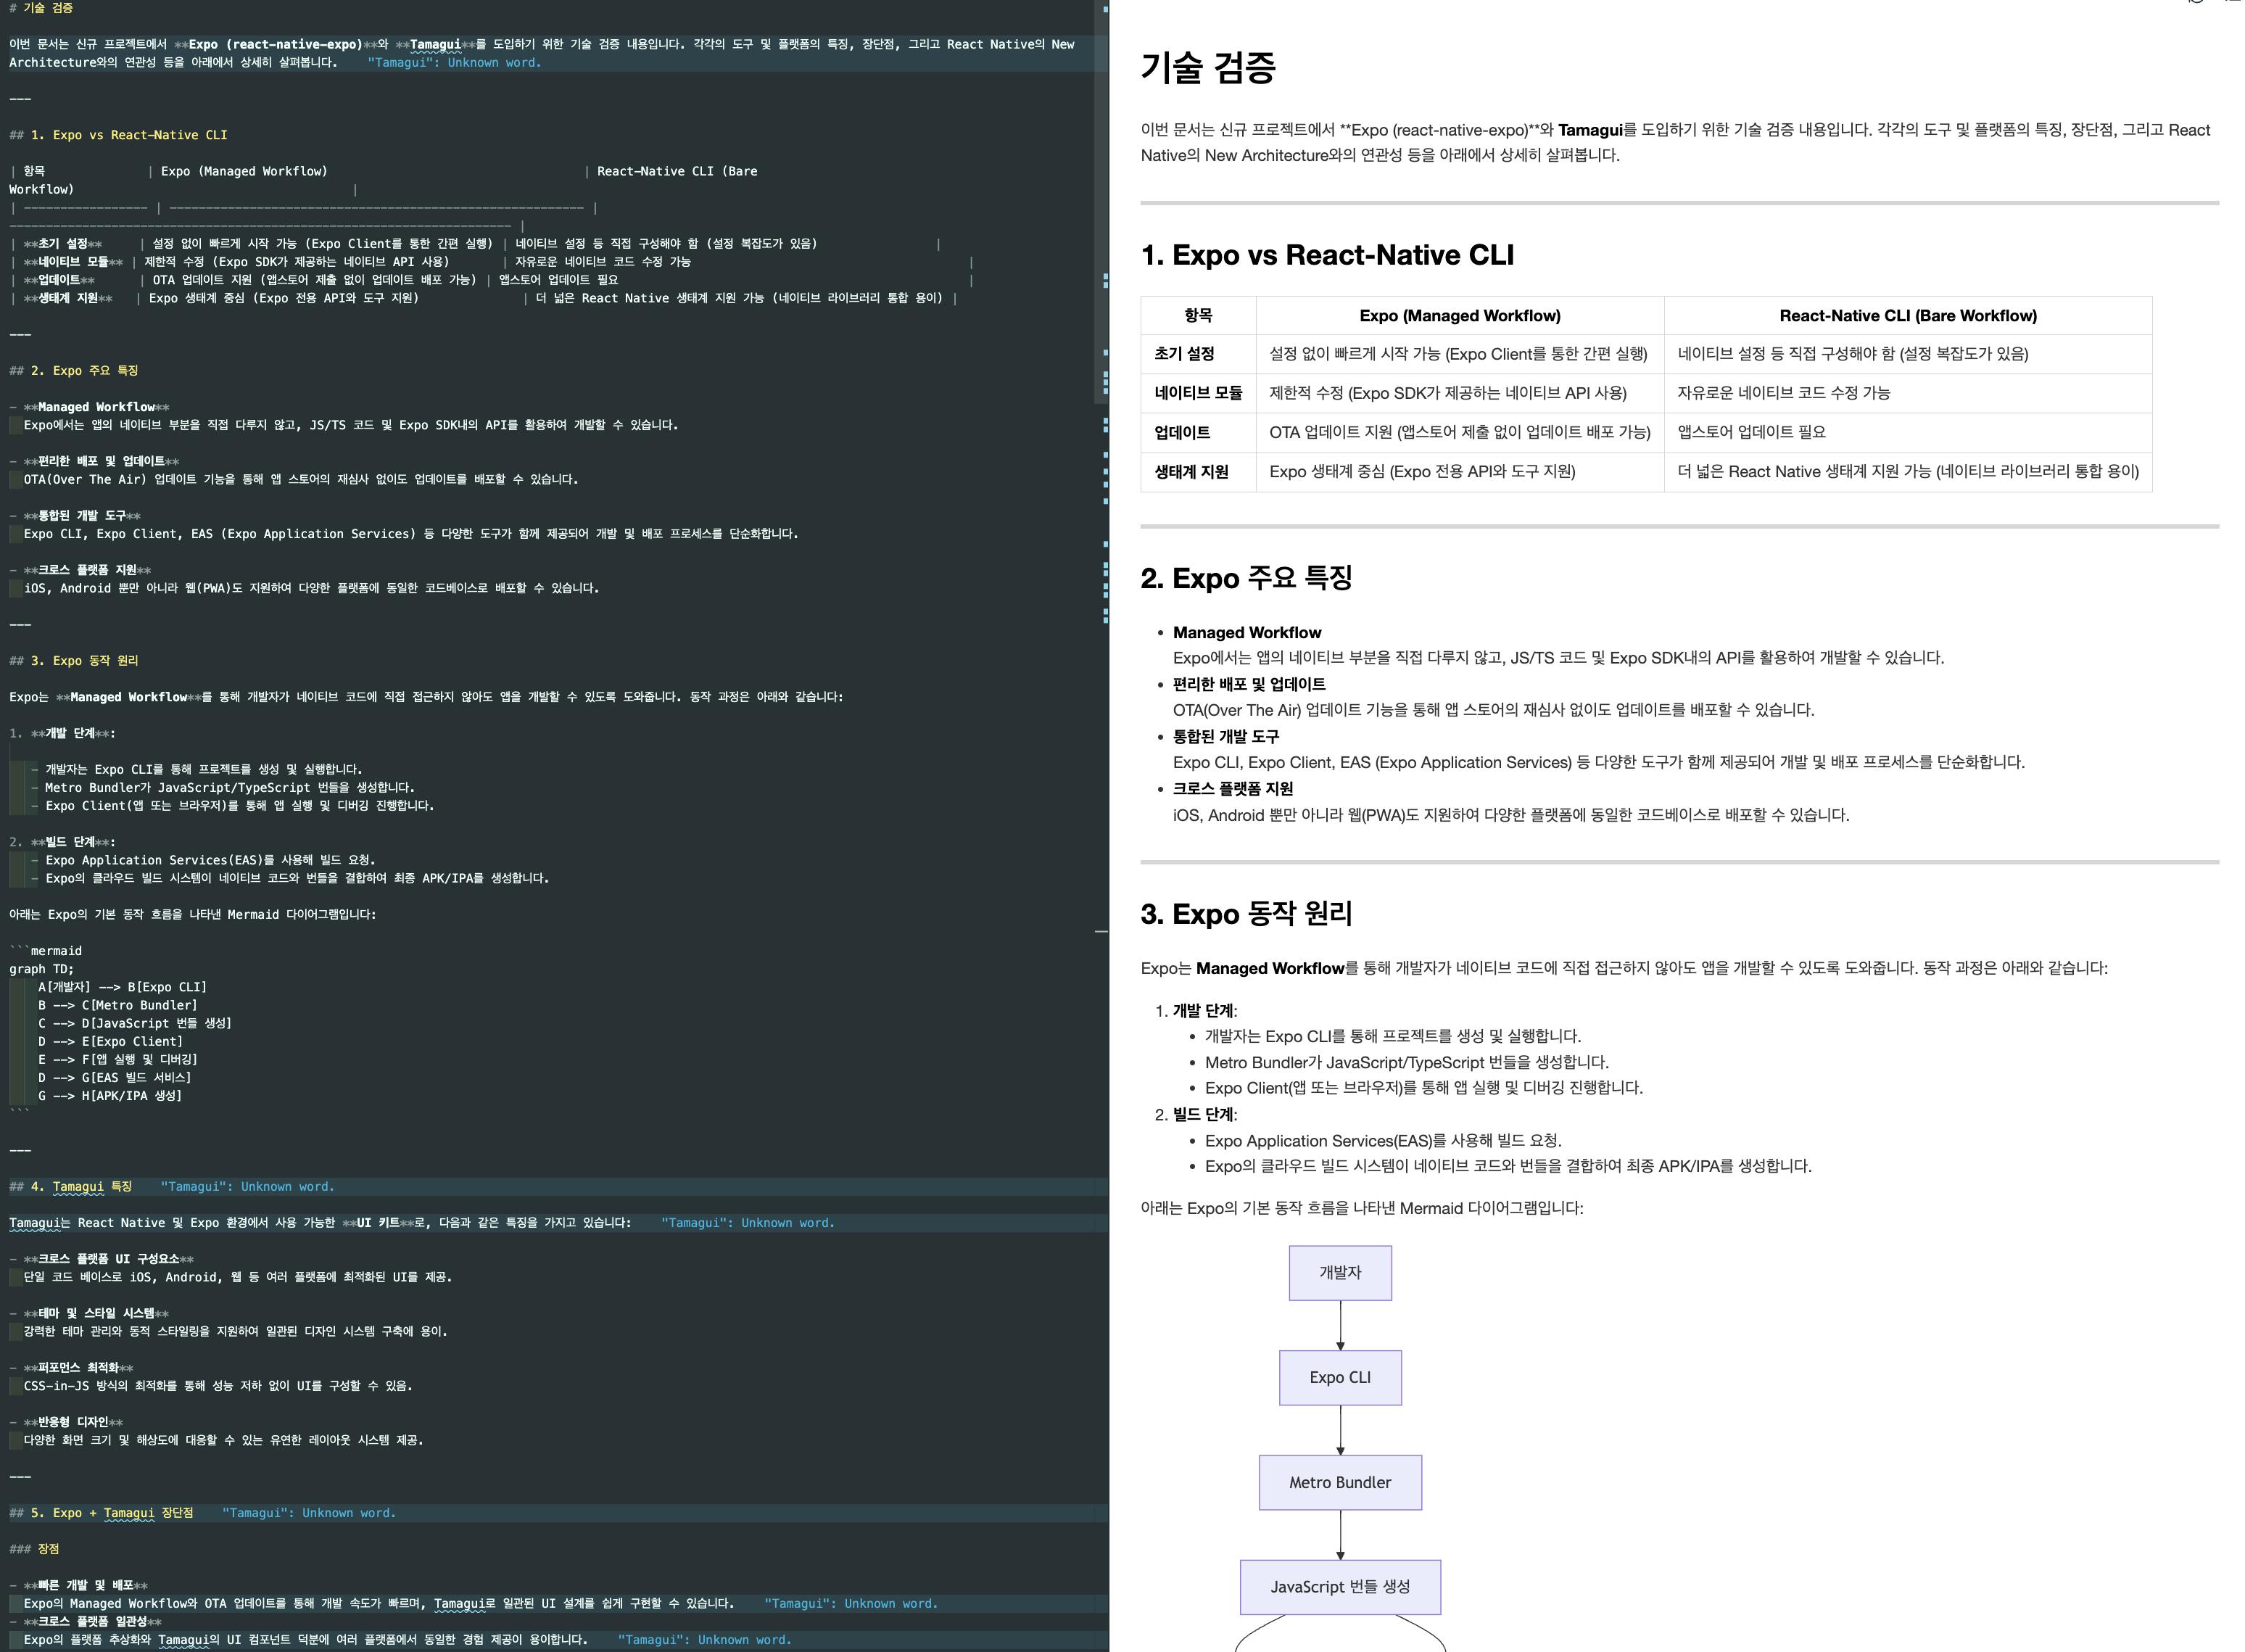The height and width of the screenshot is (1652, 2245).
Task: Click the editor vertical scrollbar thumb
Action: coord(1101,200)
